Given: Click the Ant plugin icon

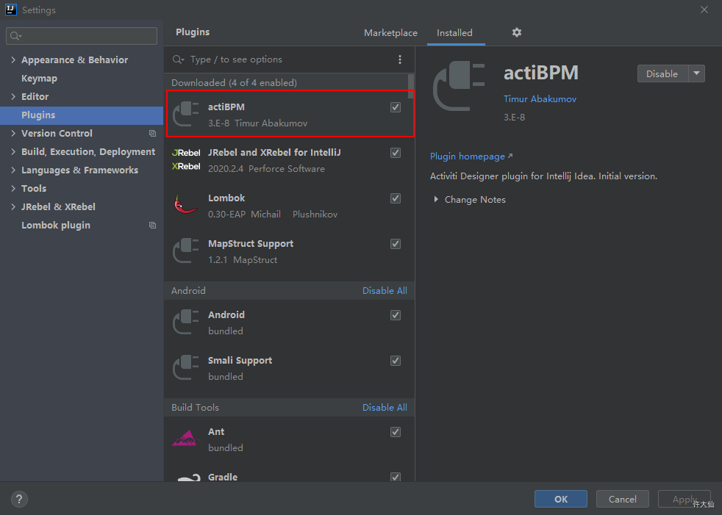Looking at the screenshot, I should [186, 439].
